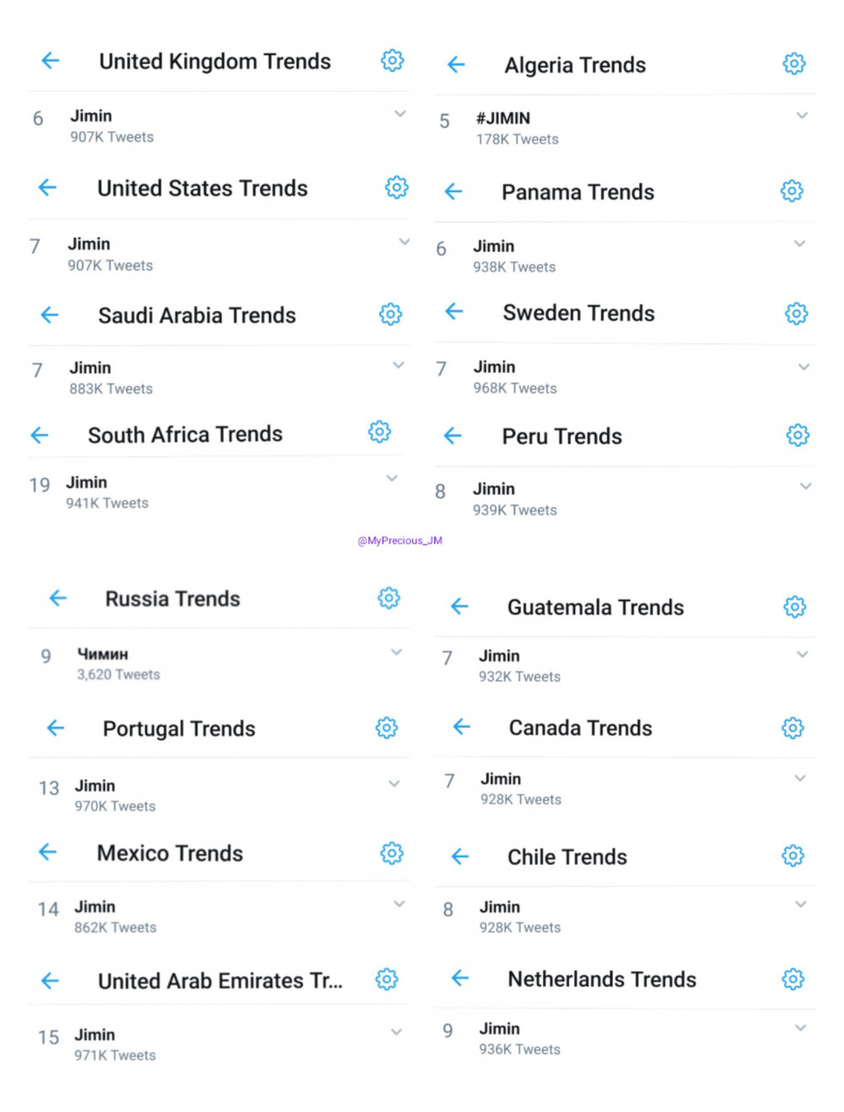Image resolution: width=844 pixels, height=1112 pixels.
Task: Expand chevron on #JIMIN 178K Tweets row
Action: (x=802, y=115)
